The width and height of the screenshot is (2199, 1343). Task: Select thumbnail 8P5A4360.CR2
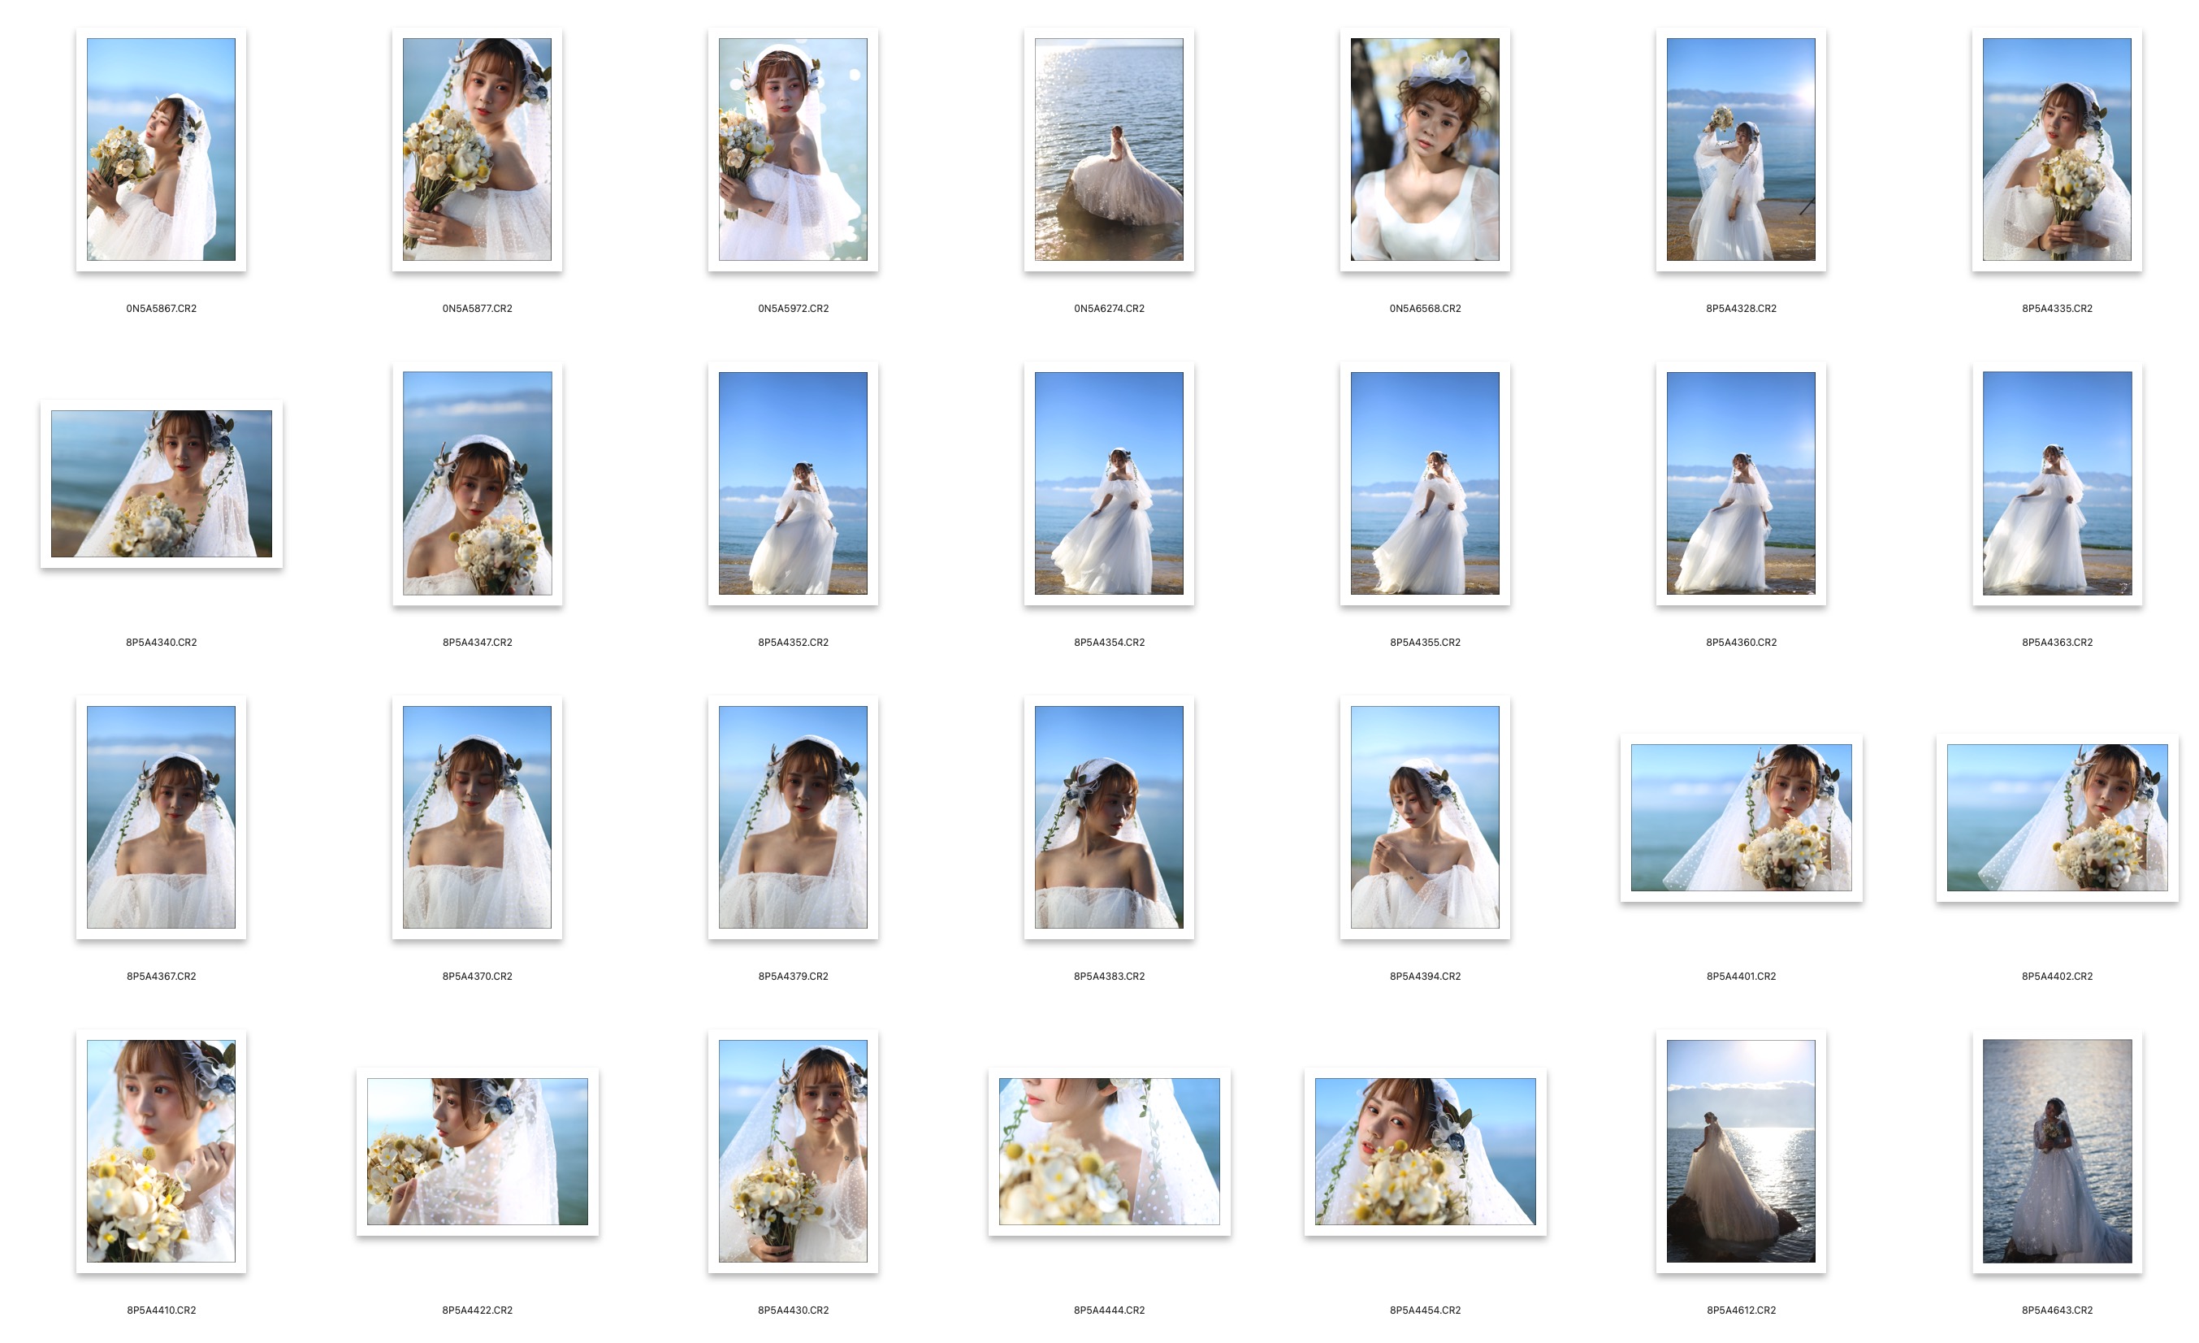pyautogui.click(x=1740, y=483)
